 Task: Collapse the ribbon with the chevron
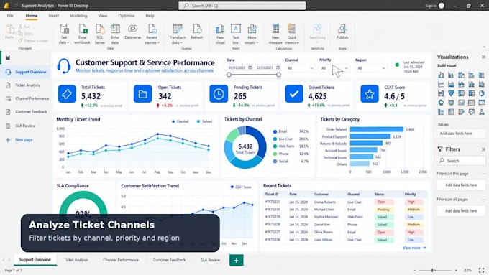pyautogui.click(x=484, y=47)
